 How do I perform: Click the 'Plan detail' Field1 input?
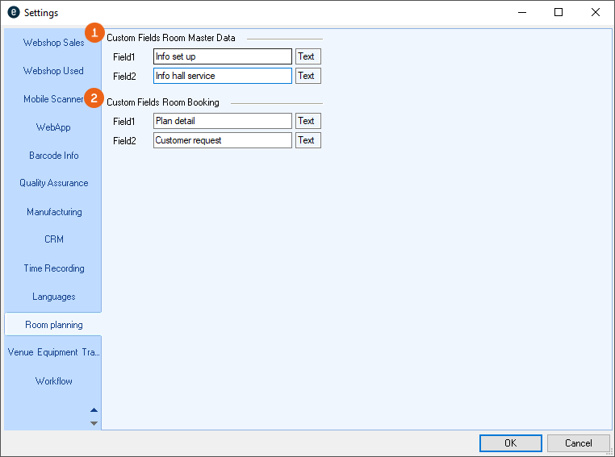coord(222,121)
